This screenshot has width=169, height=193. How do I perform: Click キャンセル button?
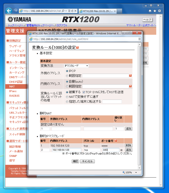click(x=87, y=161)
